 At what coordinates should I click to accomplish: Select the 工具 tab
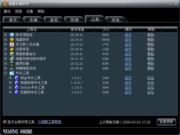click(x=95, y=19)
